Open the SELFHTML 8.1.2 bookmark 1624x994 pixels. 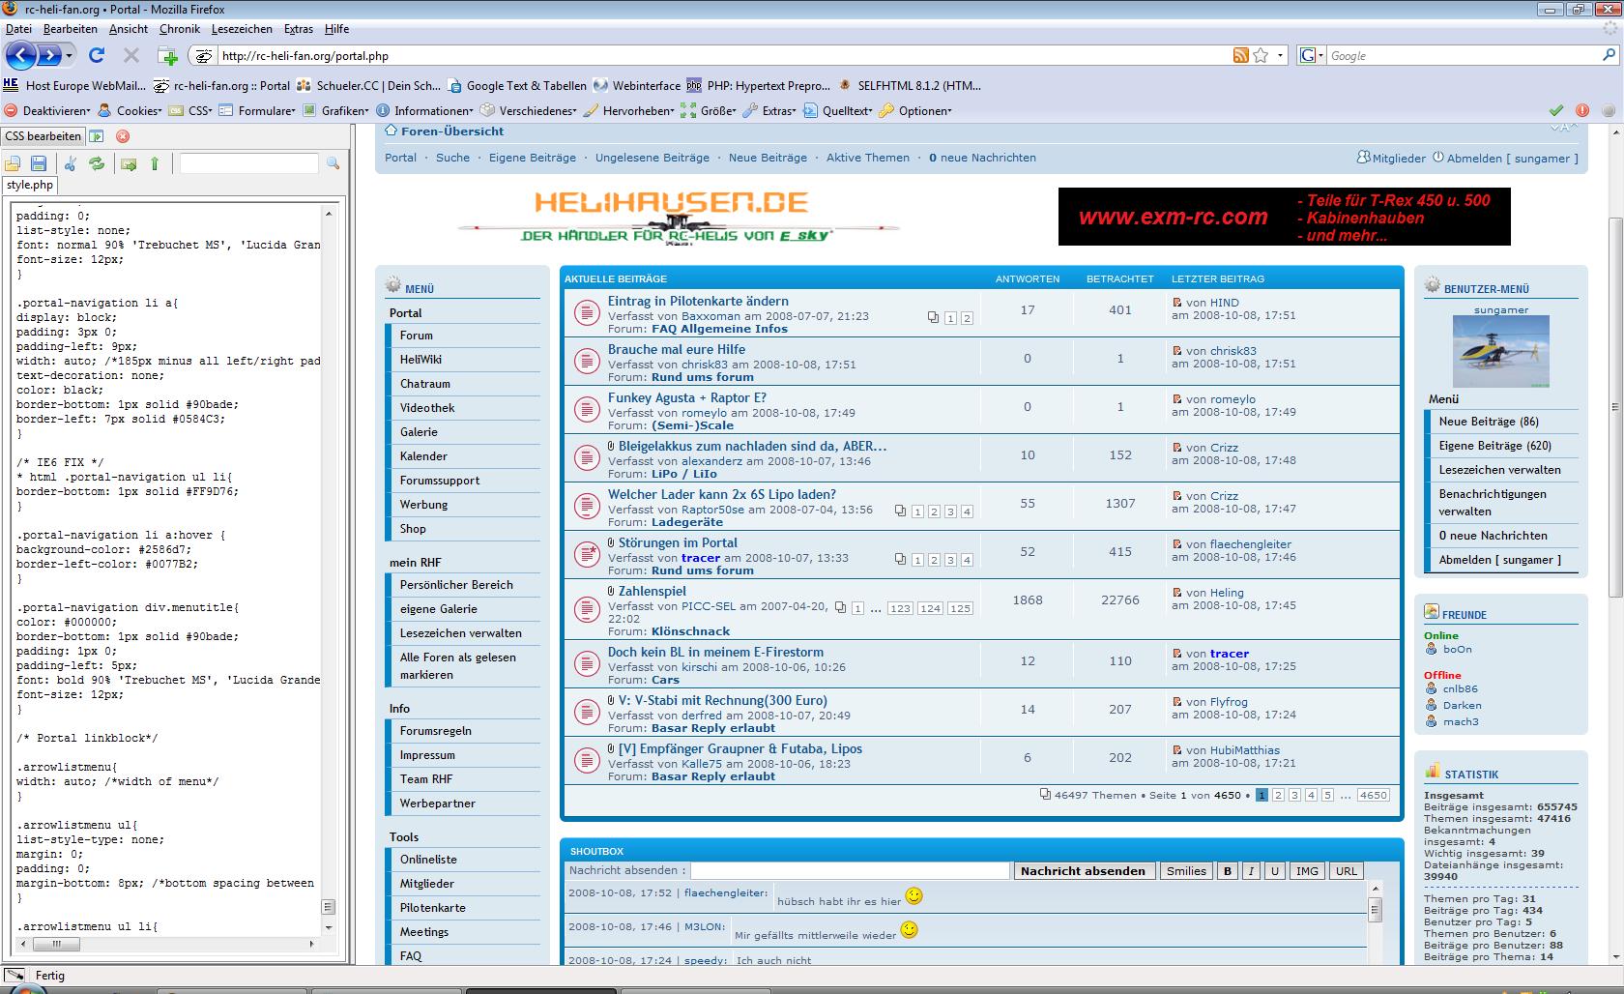pos(909,85)
